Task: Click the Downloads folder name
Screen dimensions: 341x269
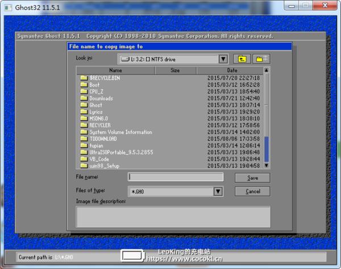Action: point(101,98)
